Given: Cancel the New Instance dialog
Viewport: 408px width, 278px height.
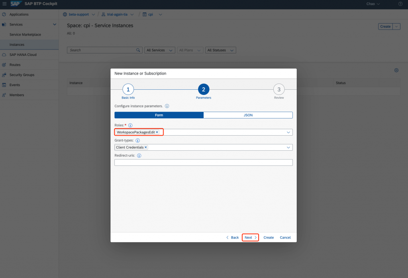Looking at the screenshot, I should tap(285, 238).
